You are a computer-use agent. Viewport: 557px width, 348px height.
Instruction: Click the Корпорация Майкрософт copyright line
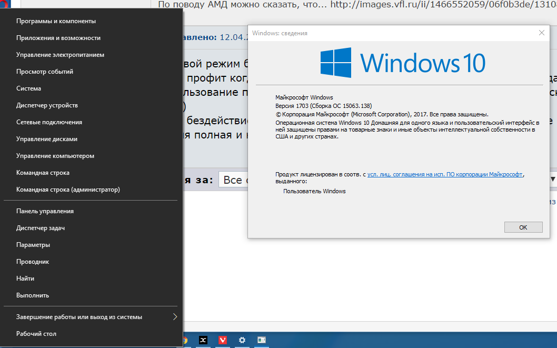(382, 114)
